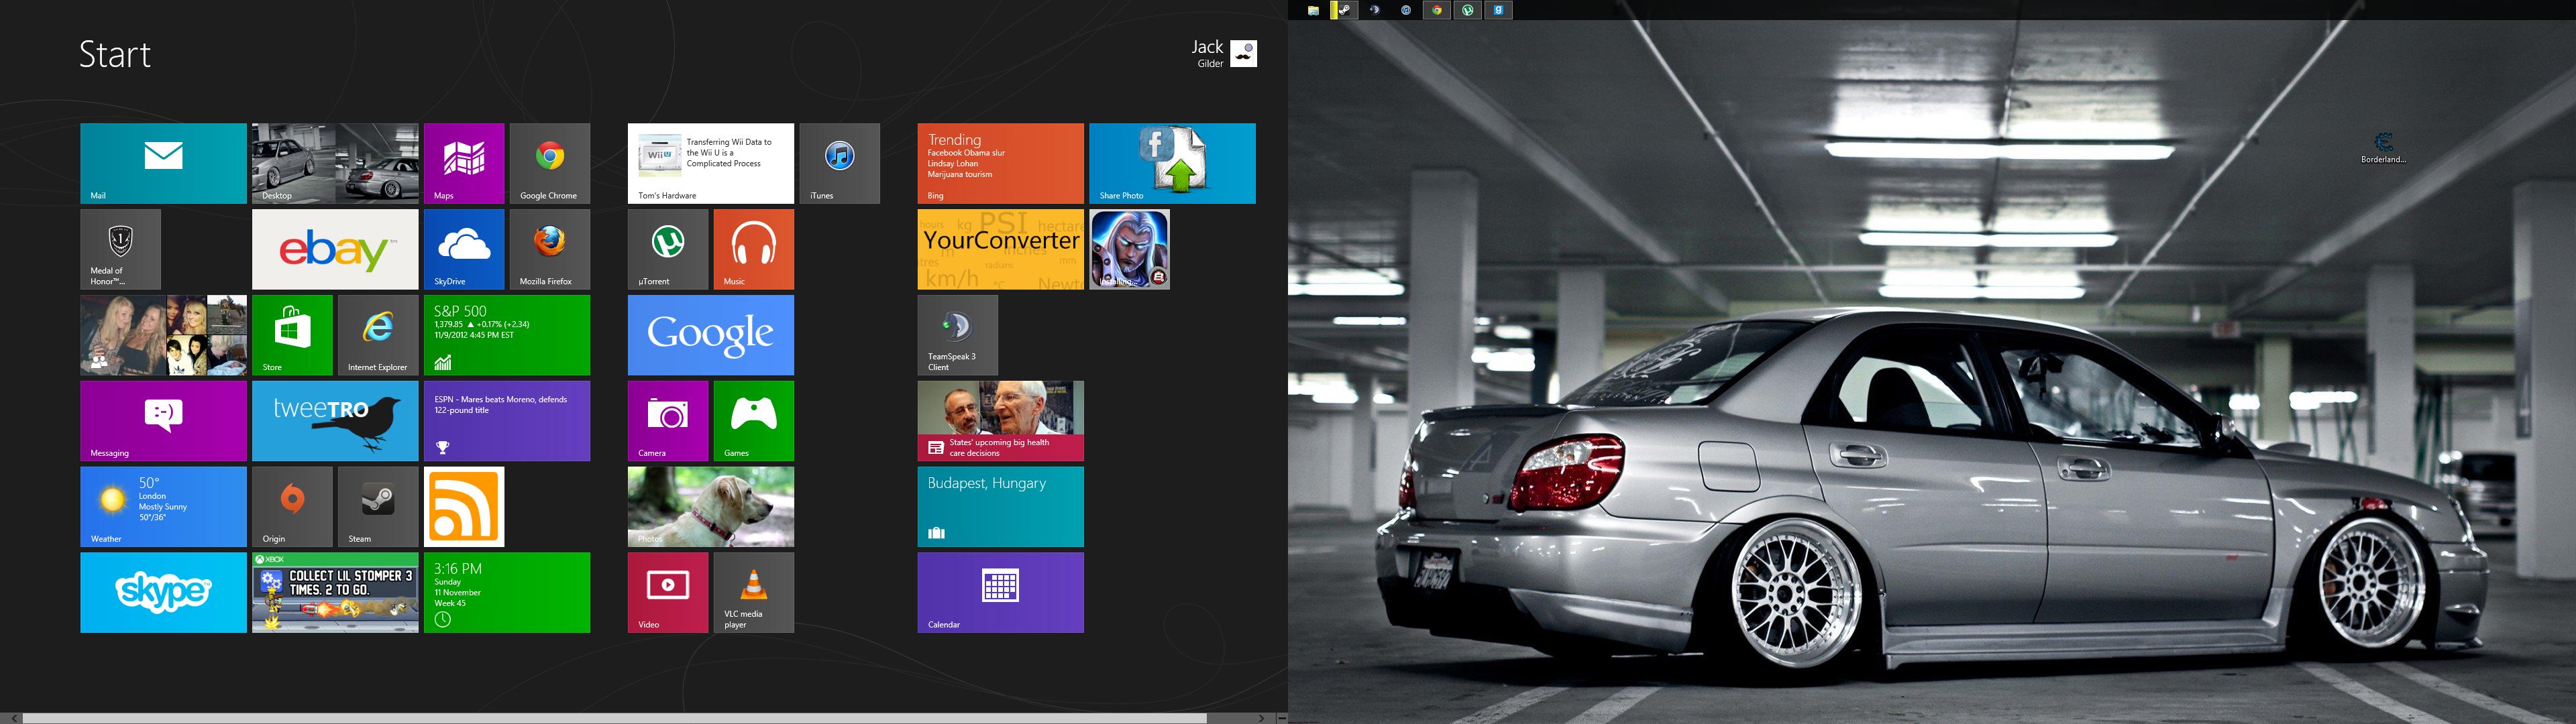Image resolution: width=2576 pixels, height=724 pixels.
Task: Open VLC media player tile
Action: (753, 592)
